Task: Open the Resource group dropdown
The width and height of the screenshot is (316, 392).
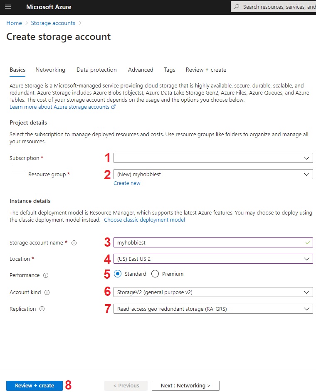Action: tap(213, 174)
